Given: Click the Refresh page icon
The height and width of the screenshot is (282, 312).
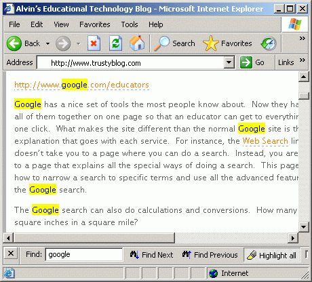Looking at the screenshot, I should [115, 43].
